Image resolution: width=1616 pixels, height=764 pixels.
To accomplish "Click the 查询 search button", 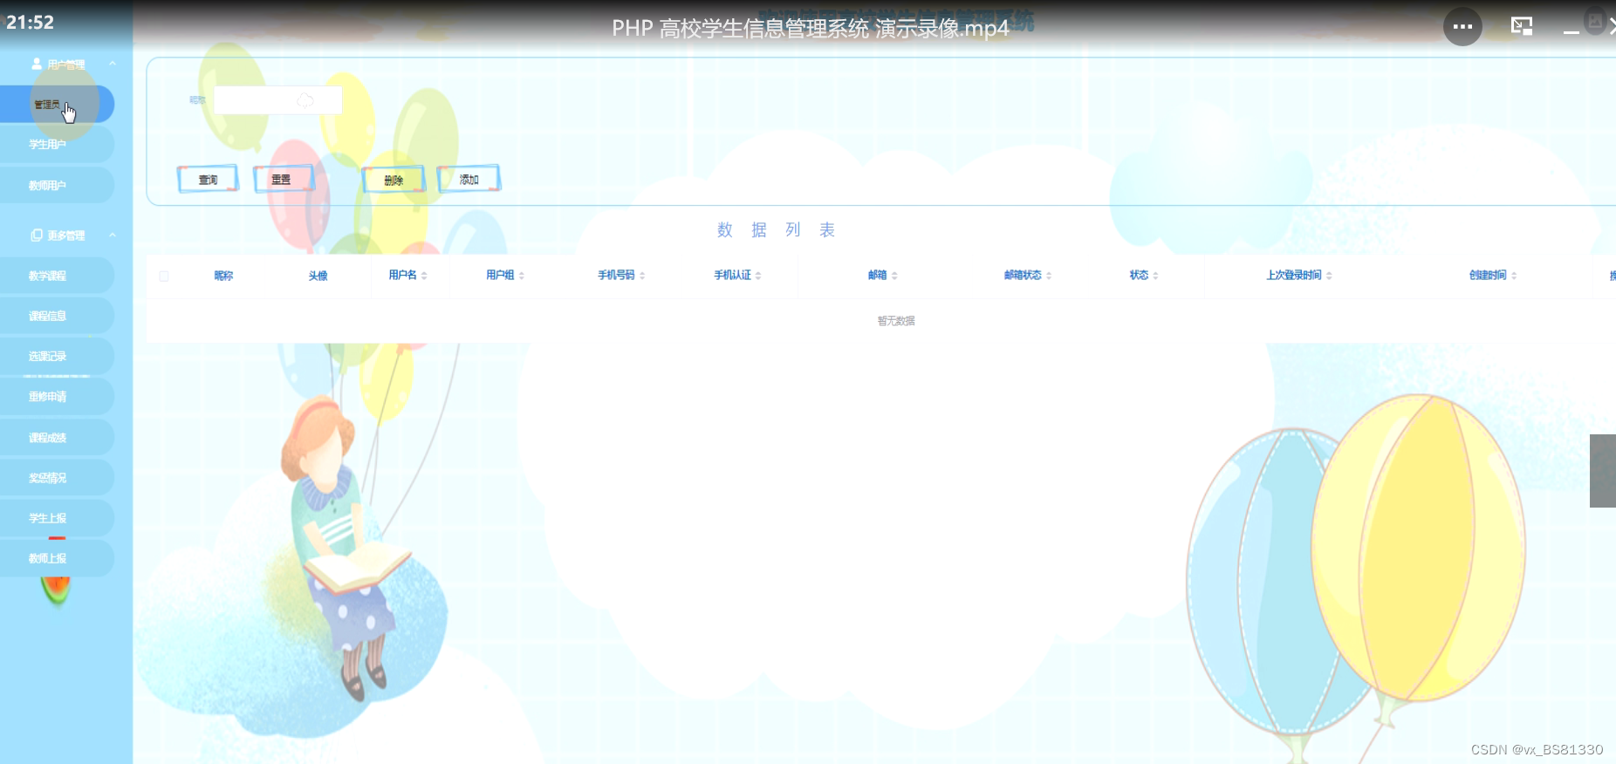I will (x=208, y=180).
